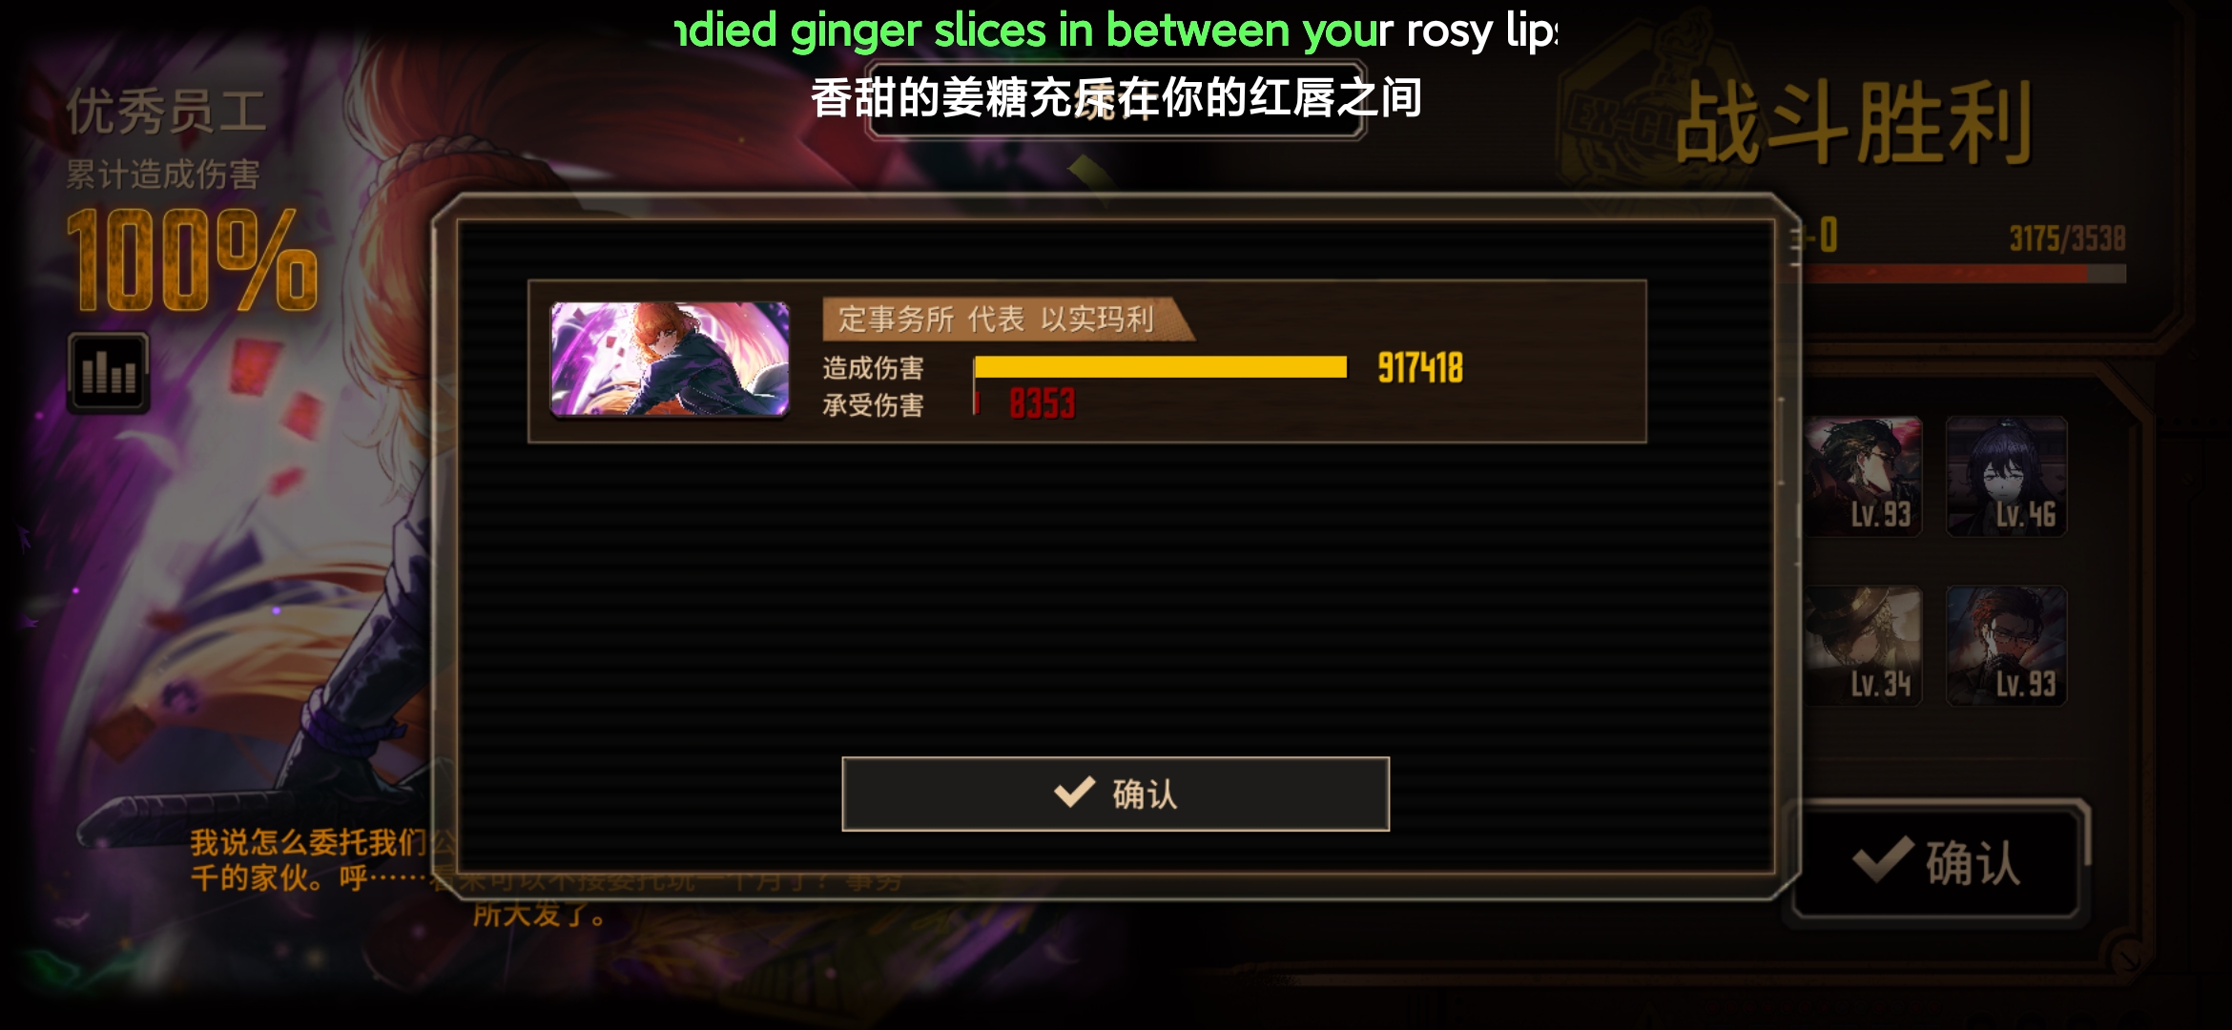Viewport: 2232px width, 1030px height.
Task: Select the Lv.93 character portrait in top row
Action: pyautogui.click(x=1864, y=477)
